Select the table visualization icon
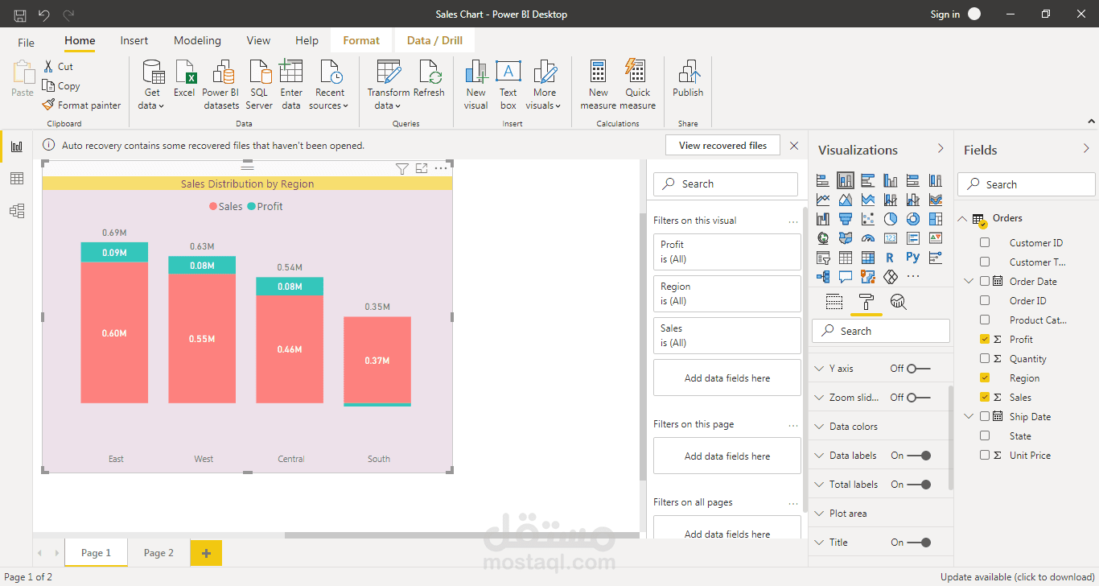The width and height of the screenshot is (1099, 586). 846,258
